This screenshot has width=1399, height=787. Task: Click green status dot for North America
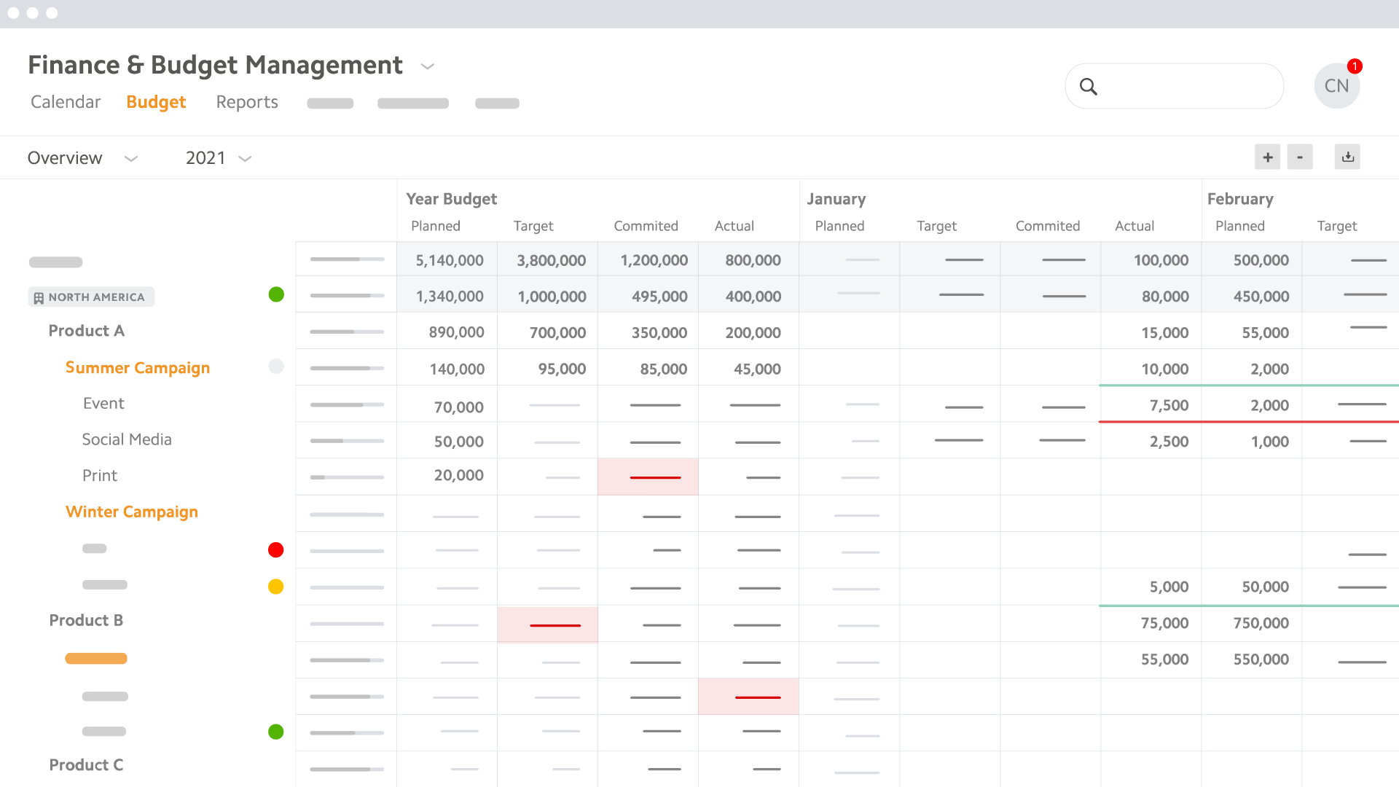pyautogui.click(x=276, y=294)
